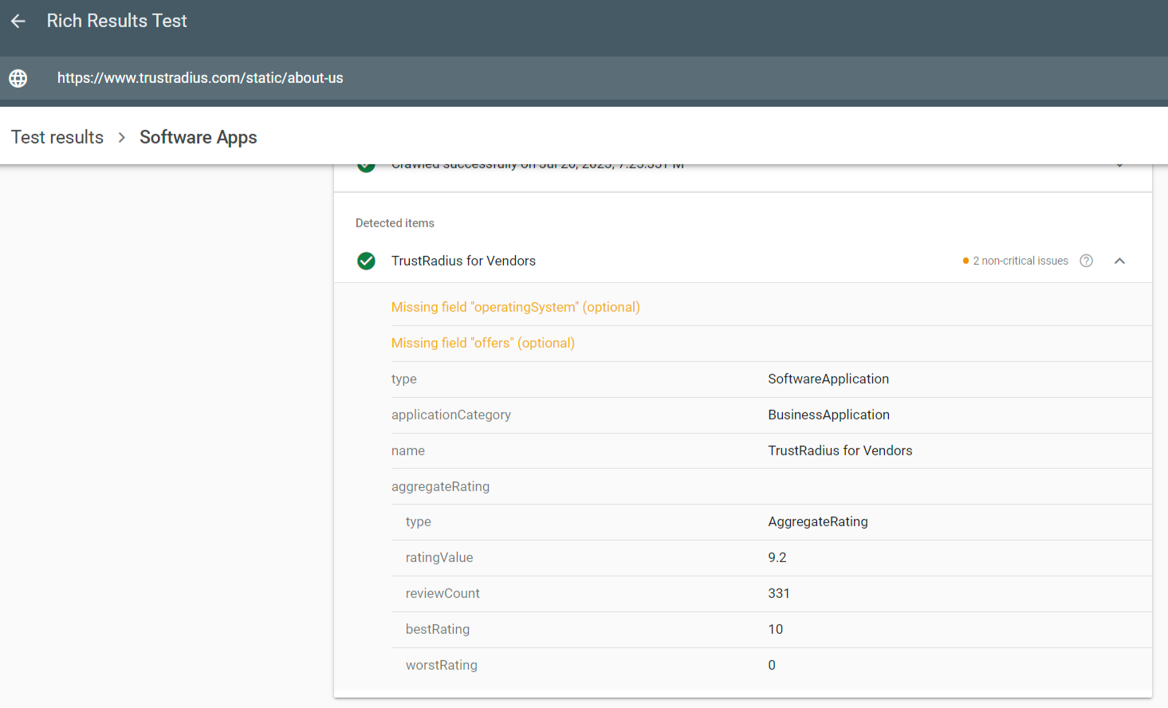Select the applicationCategory field name
The width and height of the screenshot is (1168, 708).
click(451, 415)
